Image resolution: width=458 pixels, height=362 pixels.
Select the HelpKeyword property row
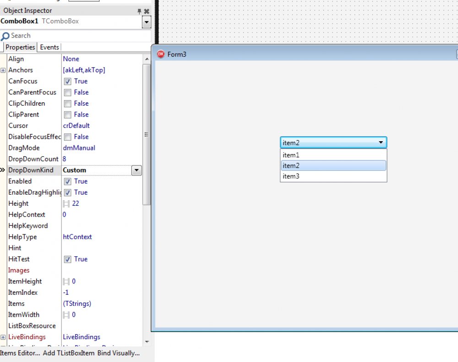coord(74,226)
